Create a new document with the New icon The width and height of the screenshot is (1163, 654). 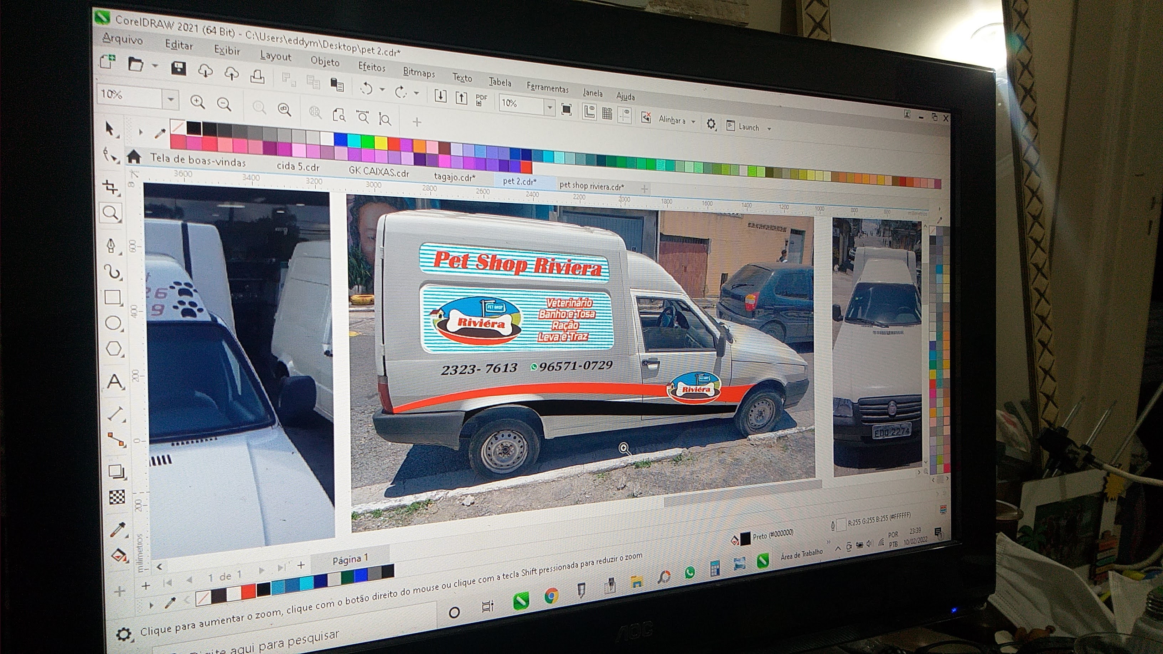(108, 62)
